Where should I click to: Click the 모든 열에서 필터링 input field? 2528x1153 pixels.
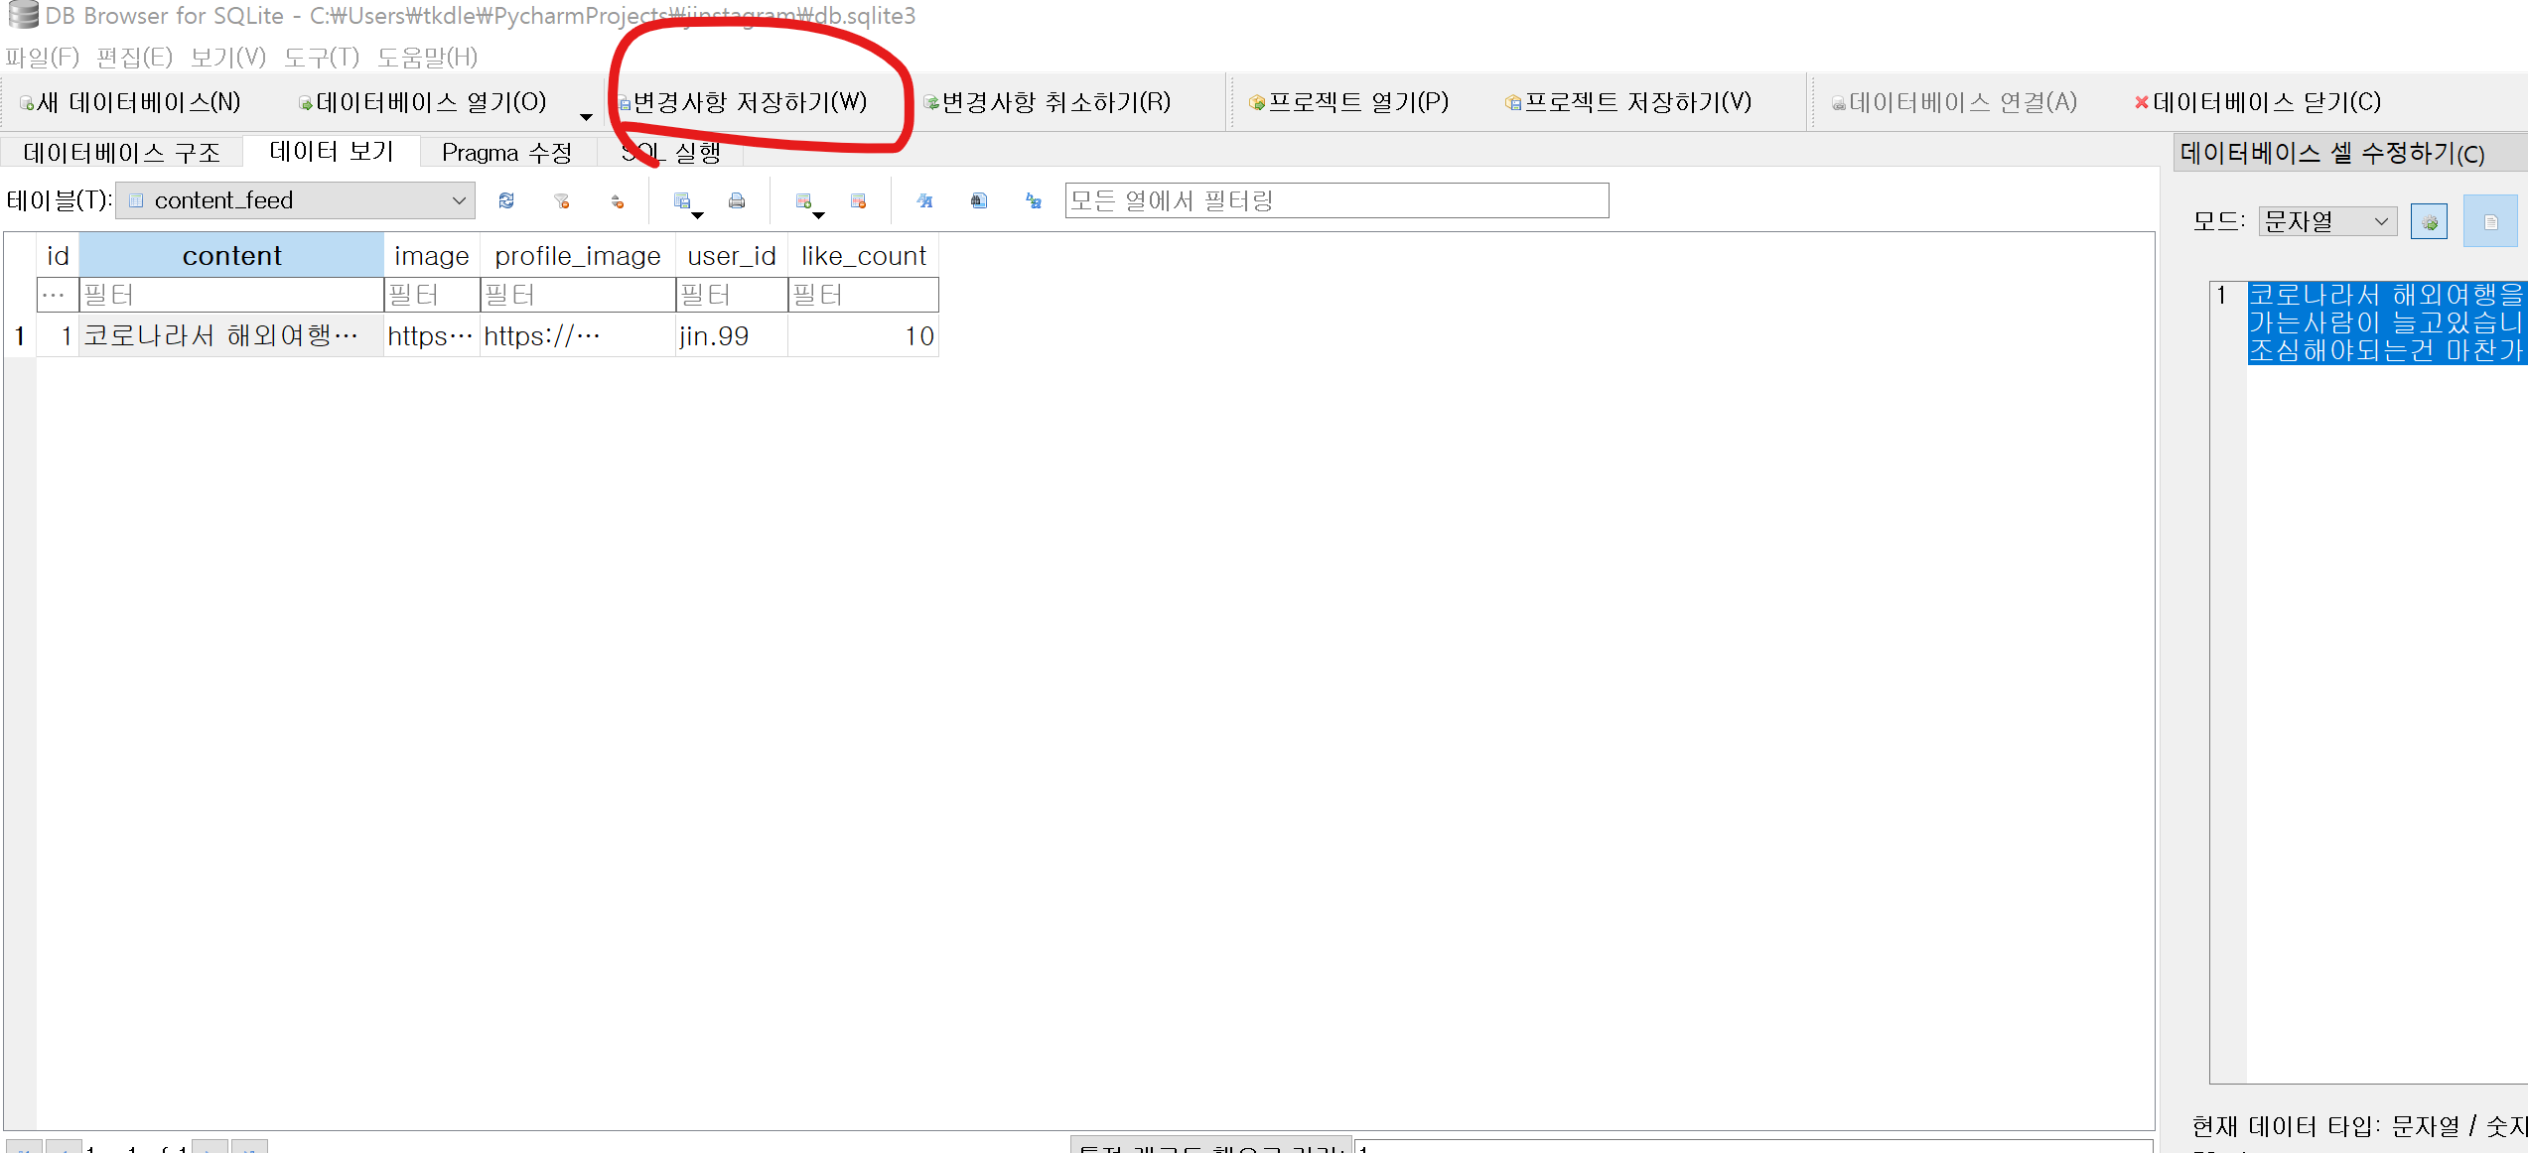(x=1335, y=200)
